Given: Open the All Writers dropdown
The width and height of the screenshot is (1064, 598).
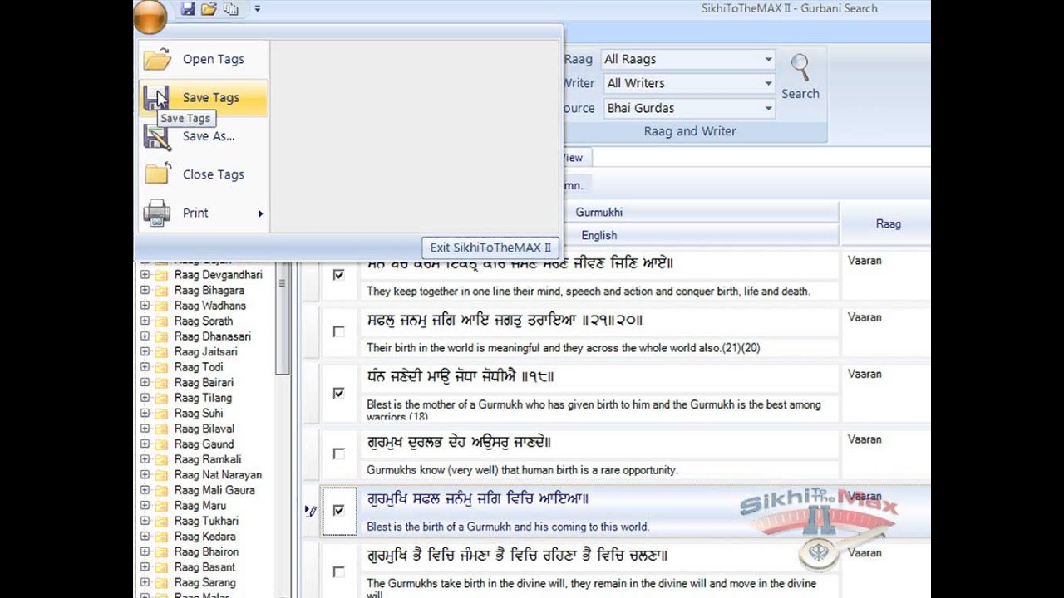Looking at the screenshot, I should click(x=768, y=83).
